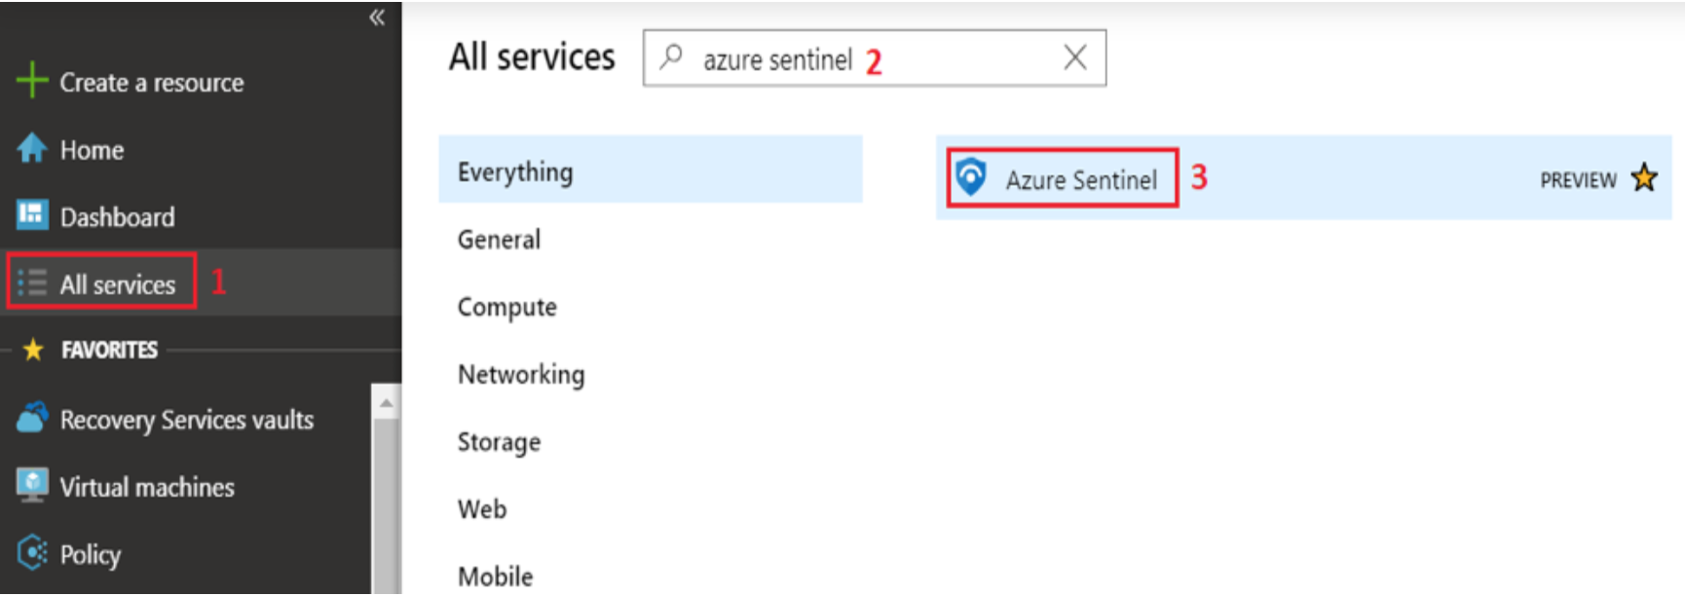
Task: Clear the search box with X
Action: 1075,57
